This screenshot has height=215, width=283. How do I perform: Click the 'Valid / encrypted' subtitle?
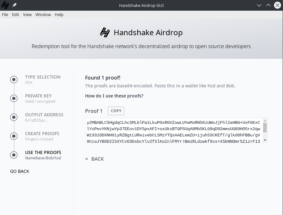[x=40, y=101]
